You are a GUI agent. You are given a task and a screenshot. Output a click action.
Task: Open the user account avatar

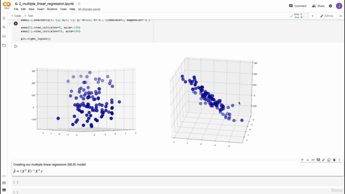(x=339, y=6)
